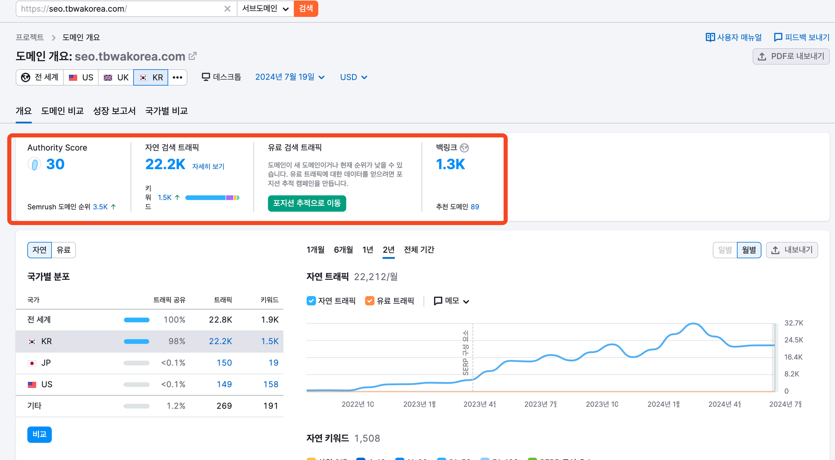Open the date 2024년 7월 19일 dropdown

pyautogui.click(x=290, y=77)
